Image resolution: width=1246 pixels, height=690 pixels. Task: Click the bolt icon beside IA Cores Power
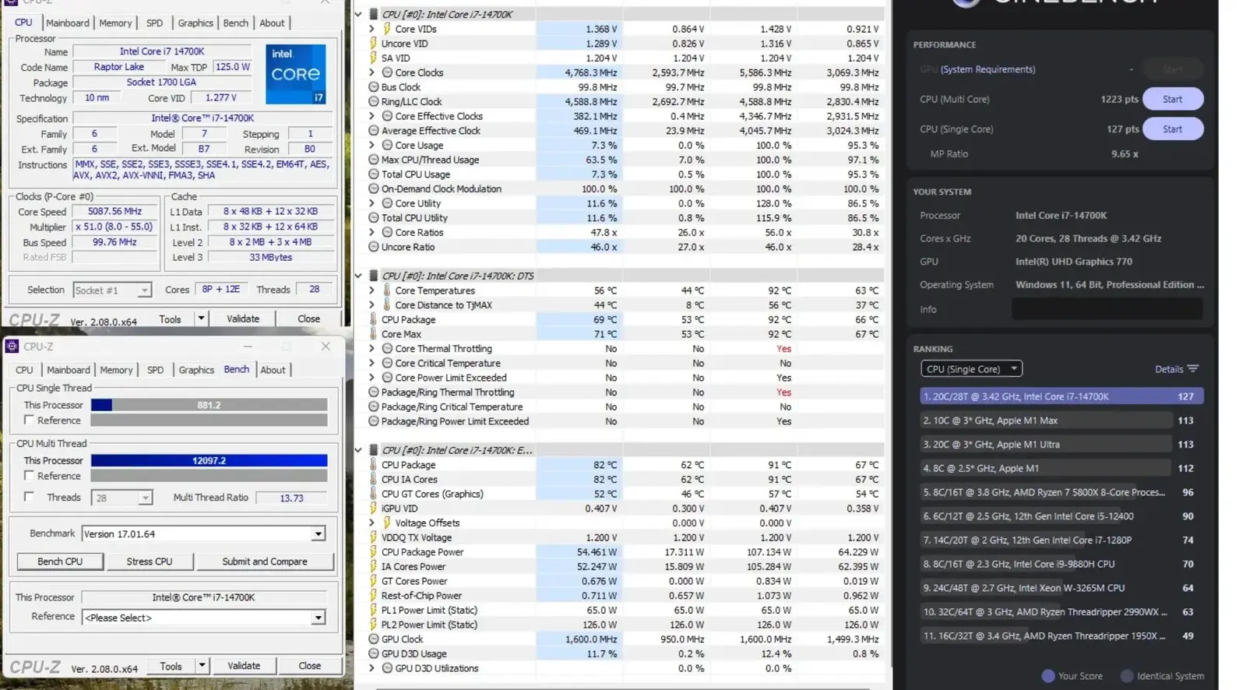373,567
